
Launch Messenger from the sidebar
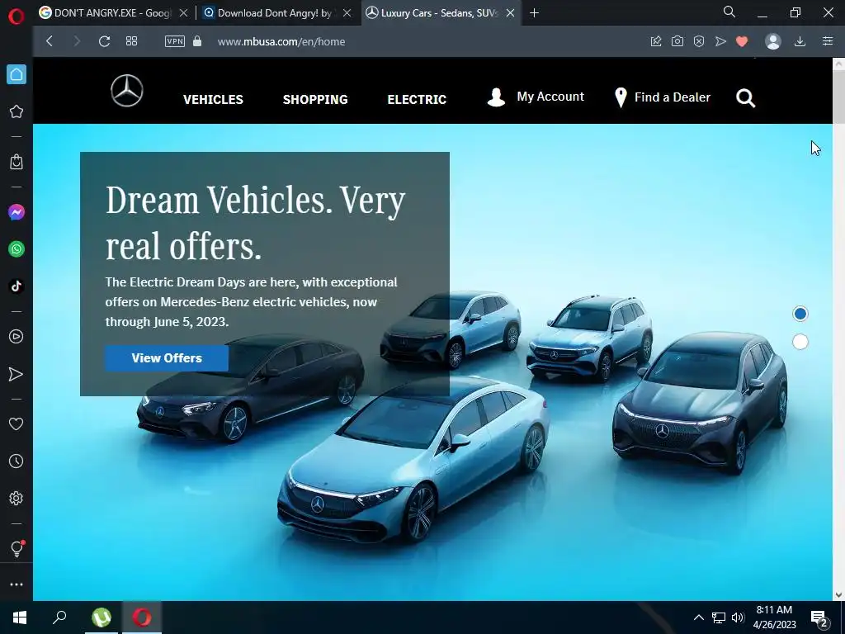coord(17,212)
